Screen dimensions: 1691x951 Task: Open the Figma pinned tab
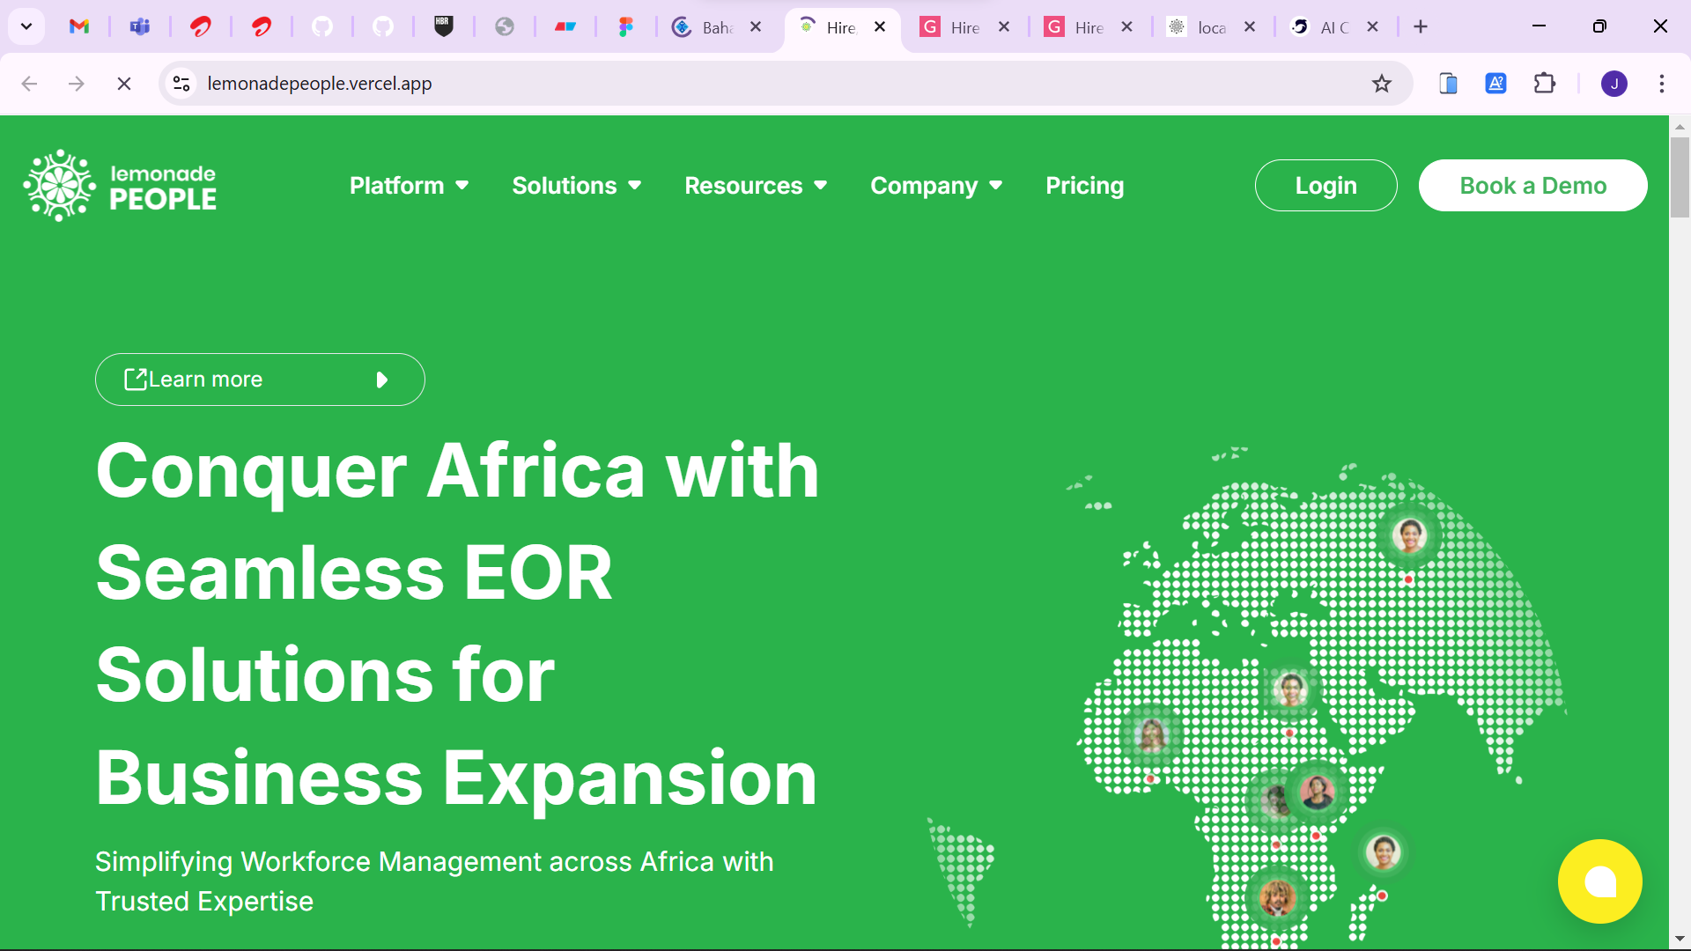pyautogui.click(x=626, y=26)
